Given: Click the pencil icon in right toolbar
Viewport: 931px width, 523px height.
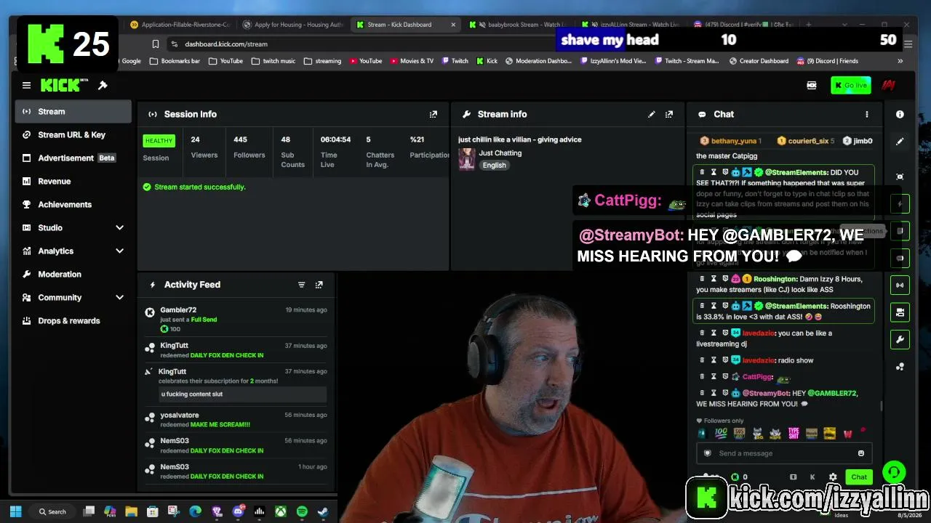Looking at the screenshot, I should click(x=900, y=141).
